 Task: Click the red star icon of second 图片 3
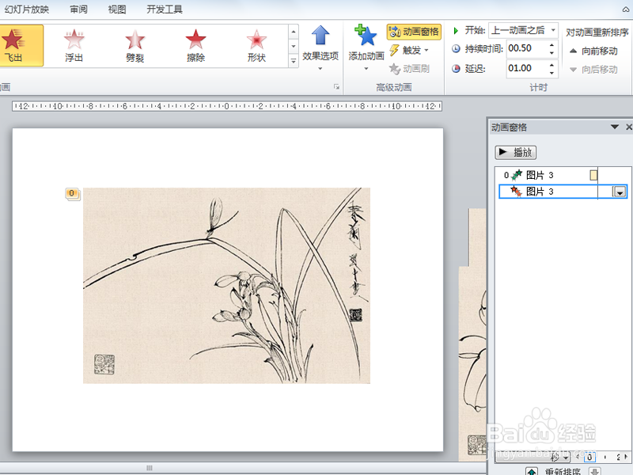click(x=516, y=191)
